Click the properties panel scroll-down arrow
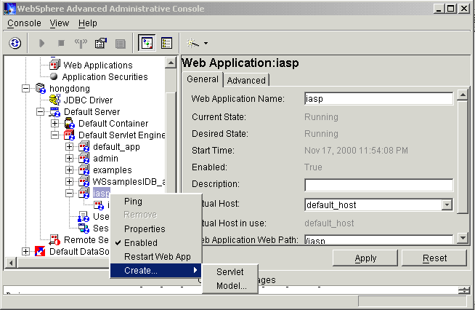 pyautogui.click(x=463, y=238)
